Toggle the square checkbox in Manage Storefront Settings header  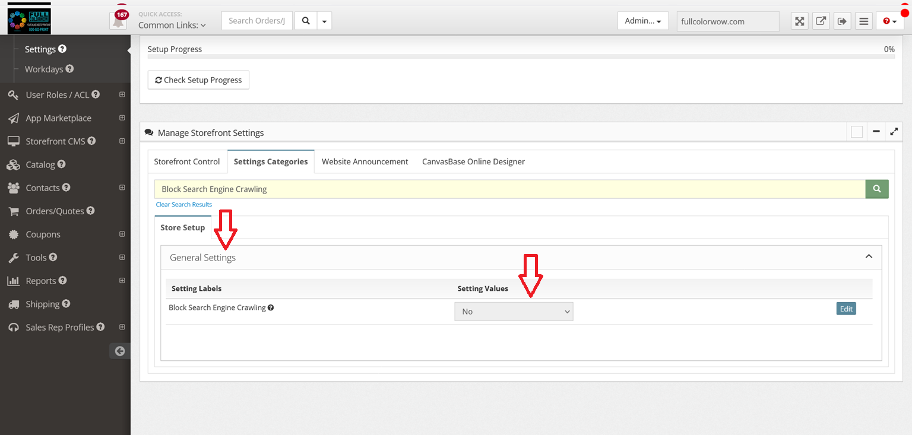pyautogui.click(x=856, y=132)
